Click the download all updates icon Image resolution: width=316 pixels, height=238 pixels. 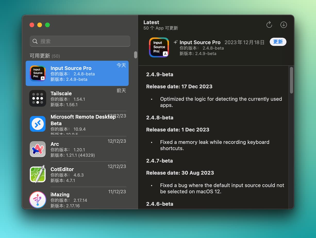point(284,25)
